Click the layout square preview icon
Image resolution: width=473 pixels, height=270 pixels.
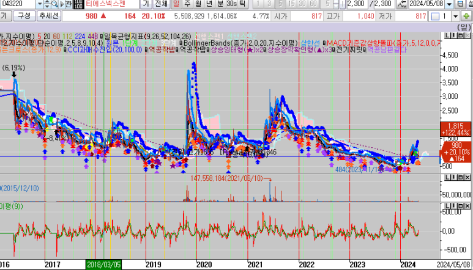coord(435,16)
